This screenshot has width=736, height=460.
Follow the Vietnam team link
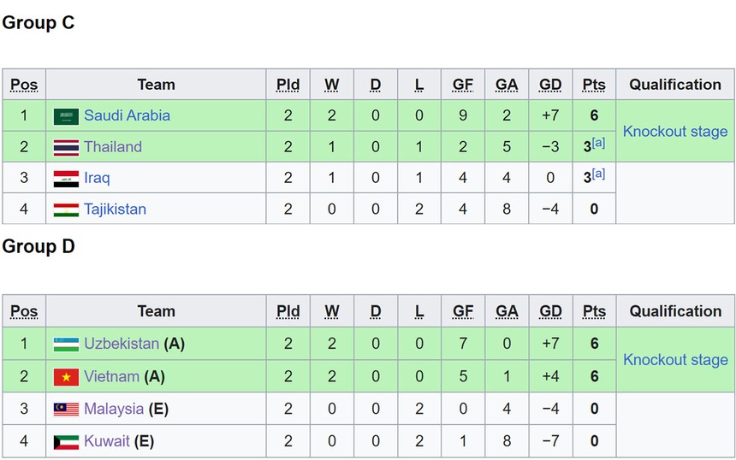(x=111, y=376)
